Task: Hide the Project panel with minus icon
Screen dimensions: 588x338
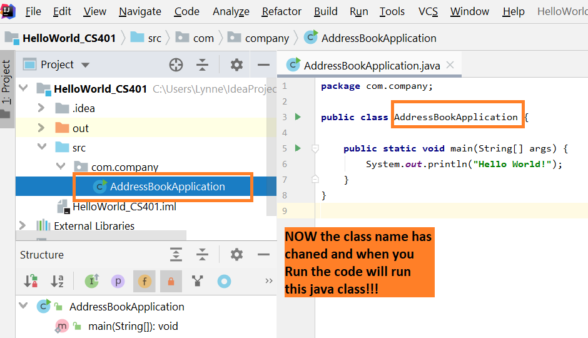Action: pyautogui.click(x=263, y=64)
